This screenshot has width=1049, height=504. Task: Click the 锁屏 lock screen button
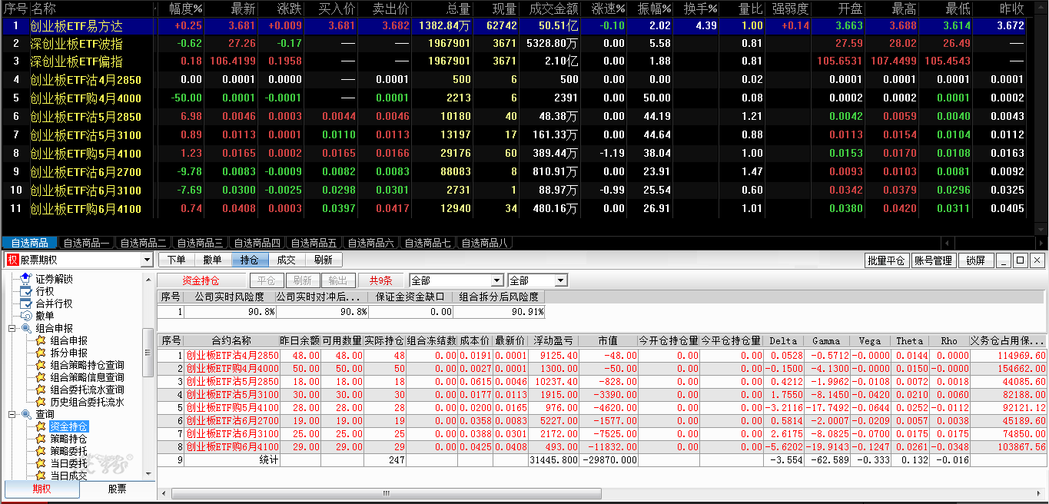tap(975, 260)
